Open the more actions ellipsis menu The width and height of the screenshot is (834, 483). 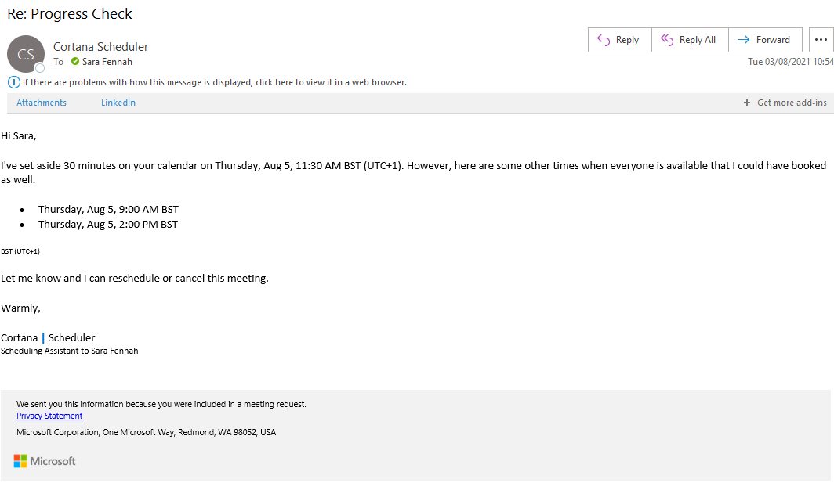point(821,40)
